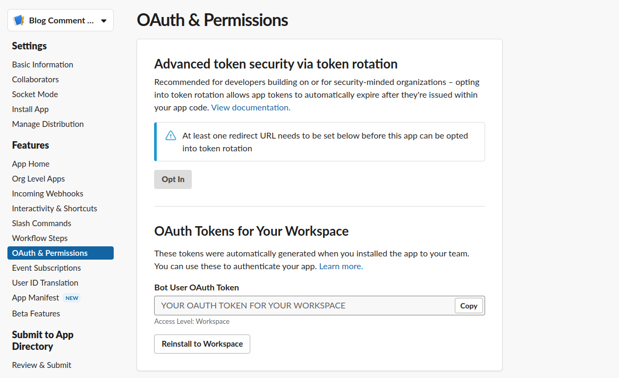The width and height of the screenshot is (619, 378).
Task: Copy the Bot User OAuth Token
Action: 469,306
